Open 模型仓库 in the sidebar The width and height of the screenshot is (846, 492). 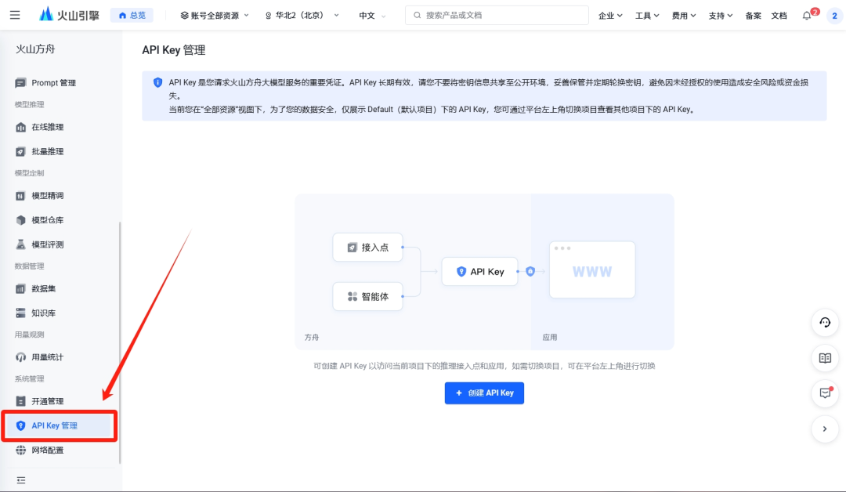(48, 219)
